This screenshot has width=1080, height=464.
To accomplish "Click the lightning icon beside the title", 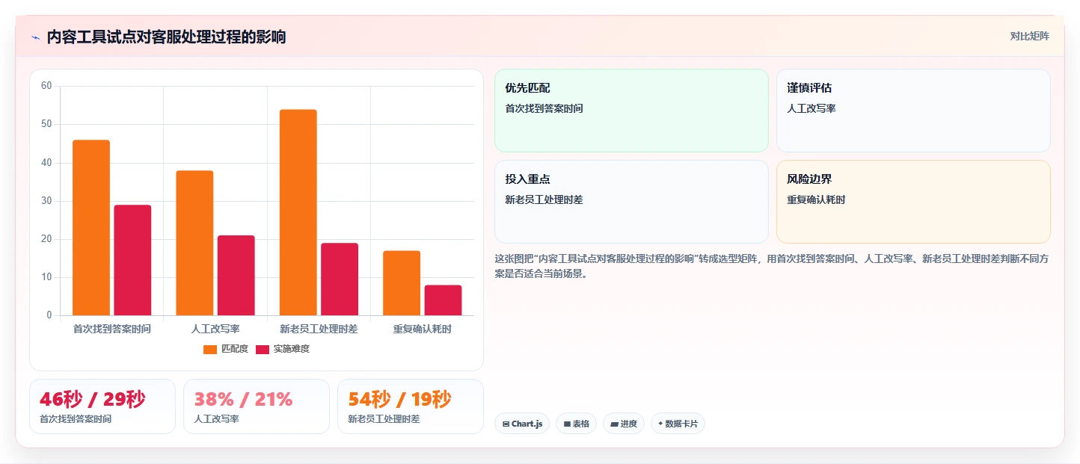I will tap(35, 37).
